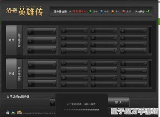
Task: Click the orange 繁忙 status indicator
Action: (113, 12)
